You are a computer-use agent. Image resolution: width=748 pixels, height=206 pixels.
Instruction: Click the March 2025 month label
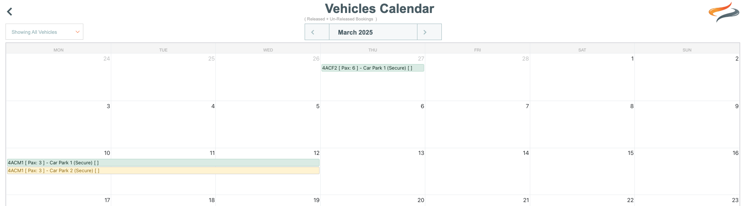(x=355, y=32)
